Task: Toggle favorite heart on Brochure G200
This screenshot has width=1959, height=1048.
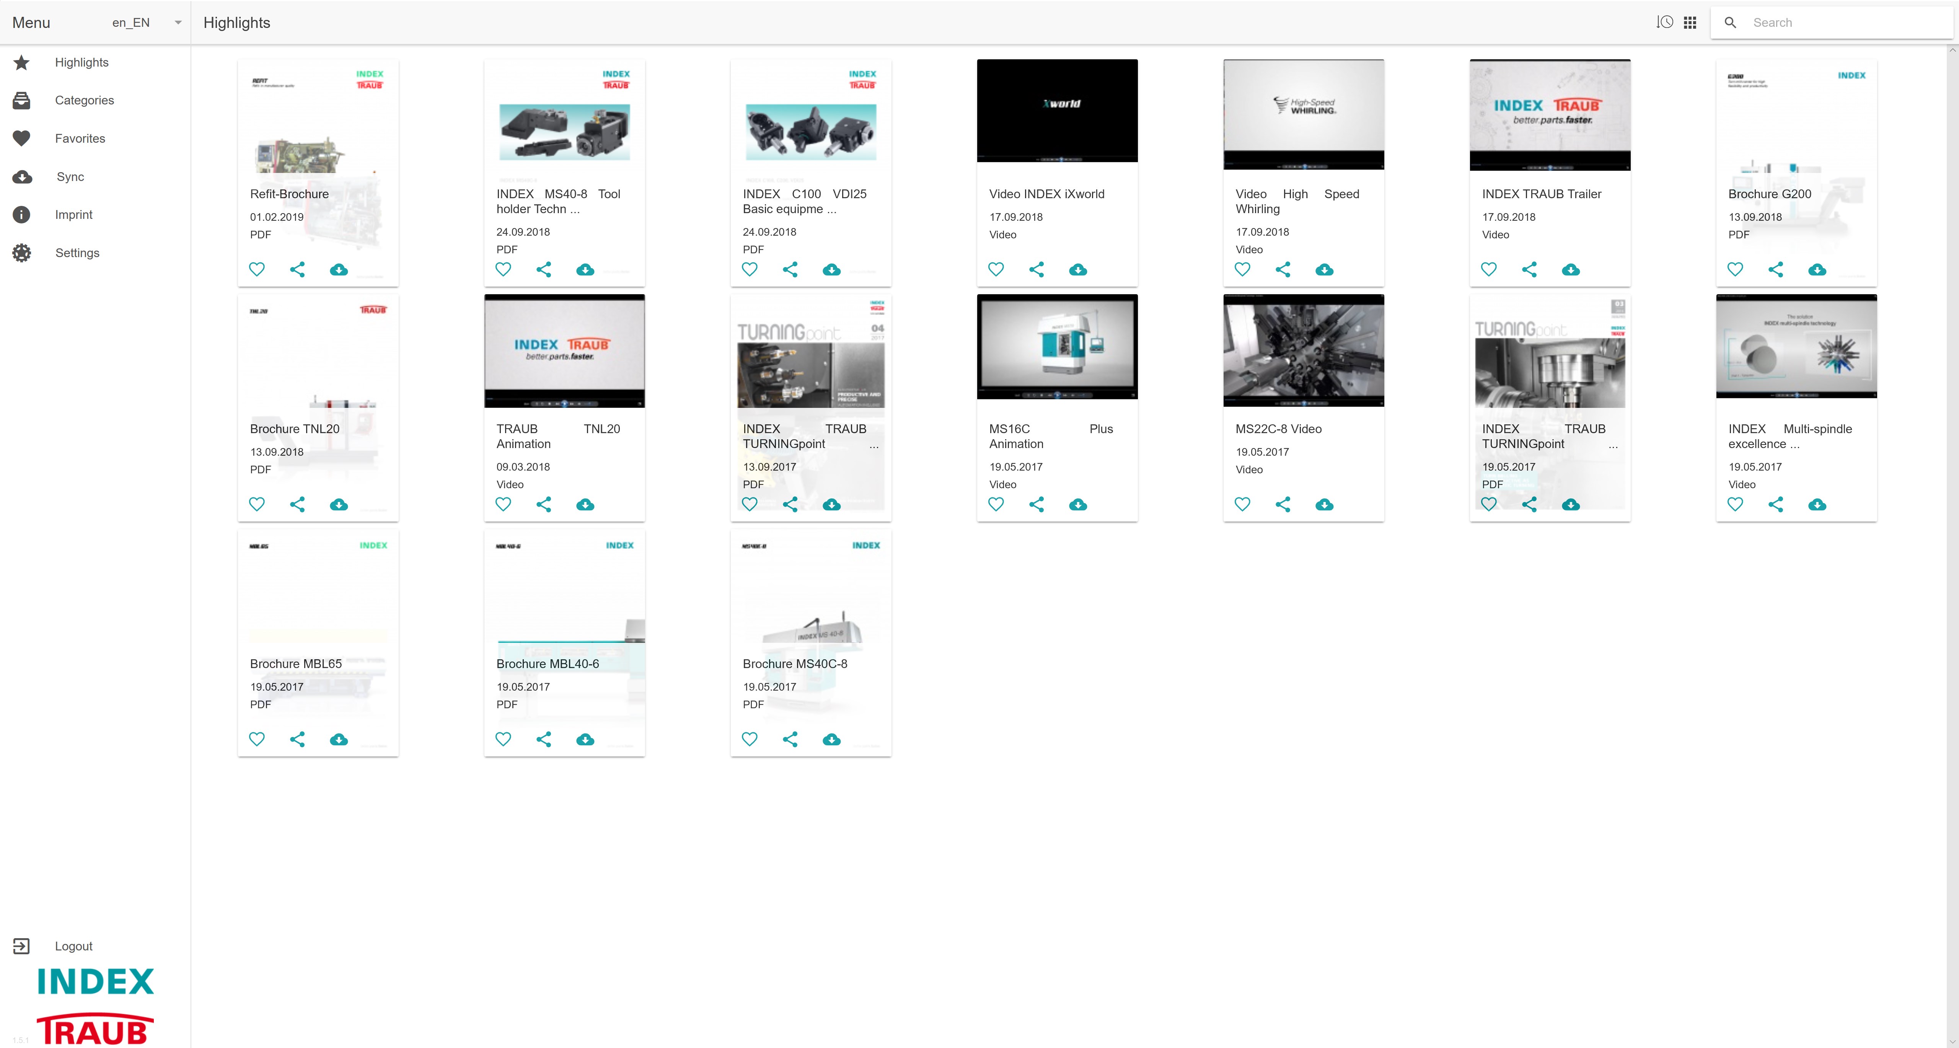Action: (1736, 269)
